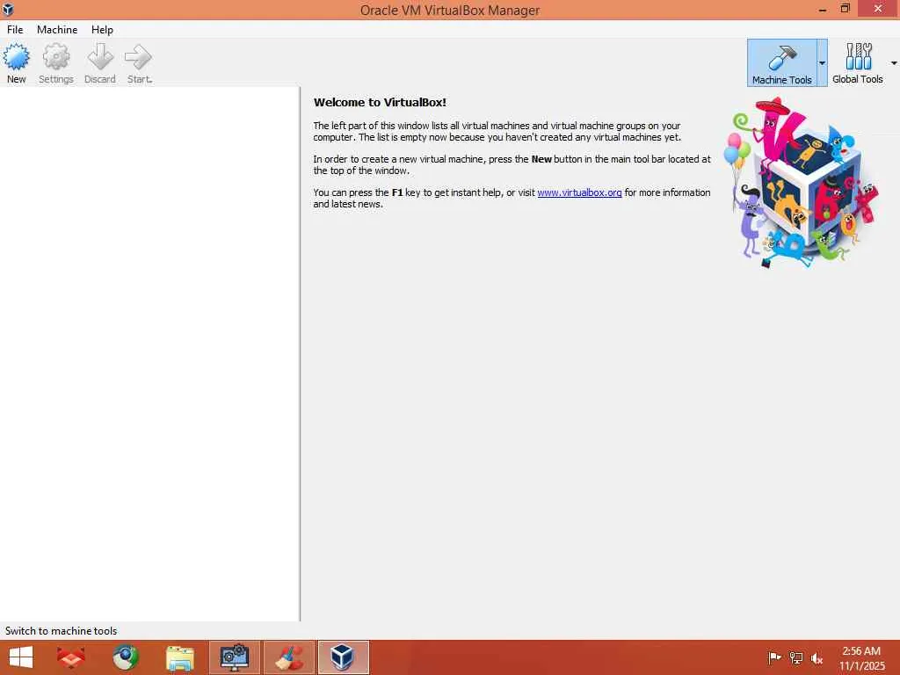Create a new virtual machine with New
900x675 pixels.
[16, 63]
